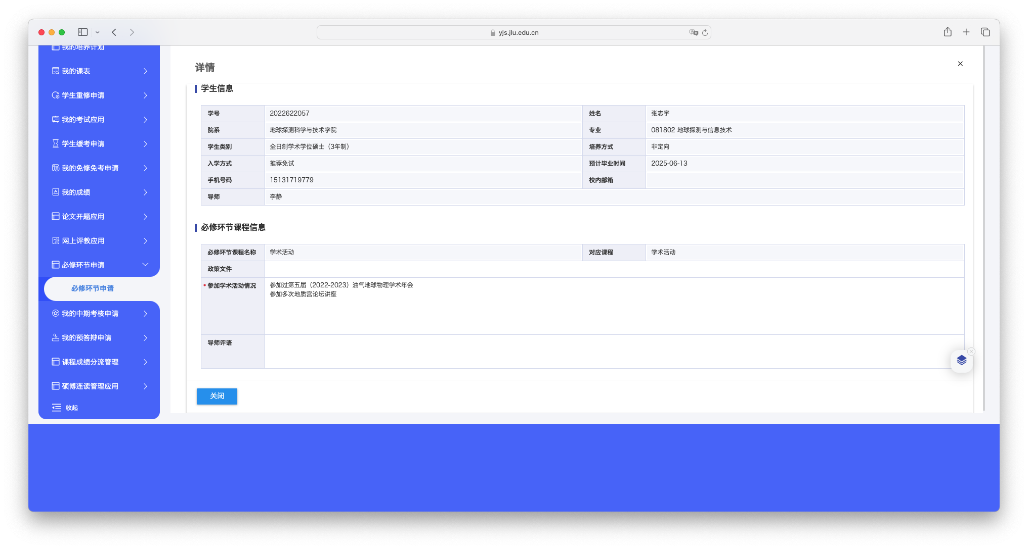Click the 我的课表 timetable icon
The height and width of the screenshot is (549, 1028).
56,71
